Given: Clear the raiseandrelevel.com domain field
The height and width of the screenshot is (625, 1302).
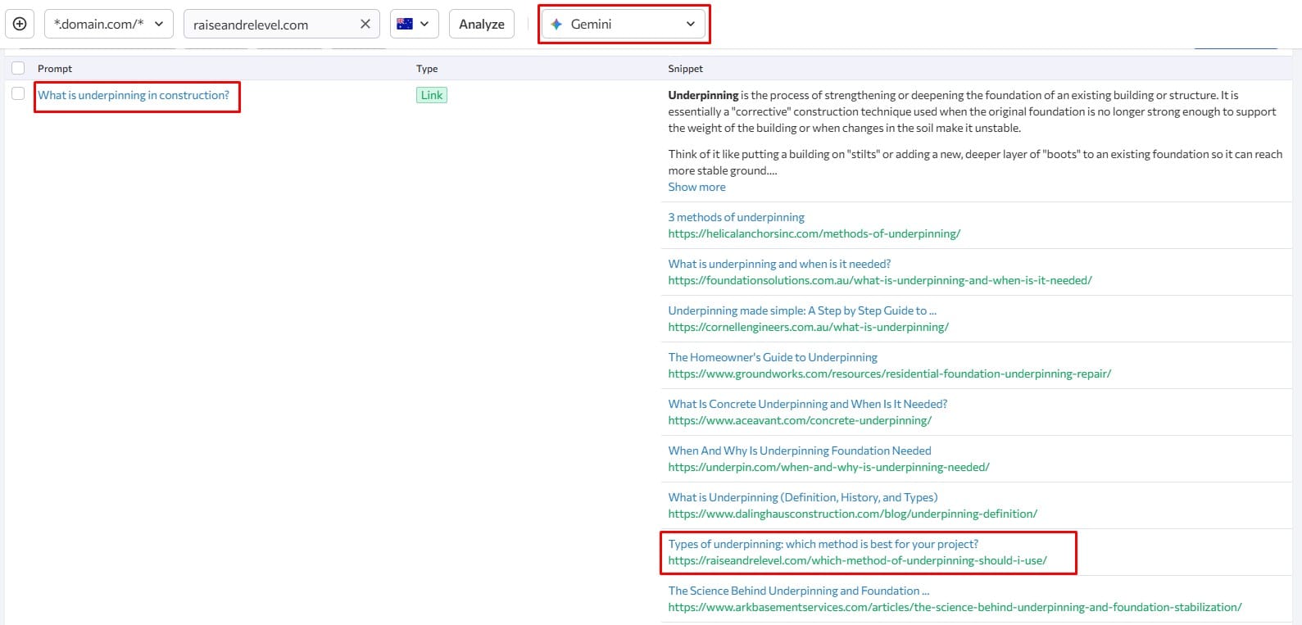Looking at the screenshot, I should click(365, 24).
